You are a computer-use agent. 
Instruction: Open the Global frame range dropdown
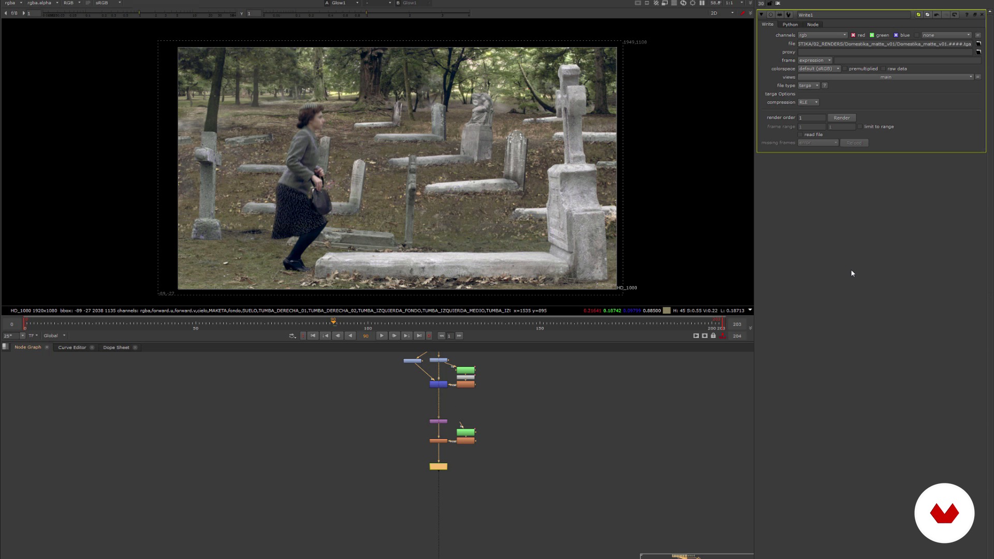point(54,336)
